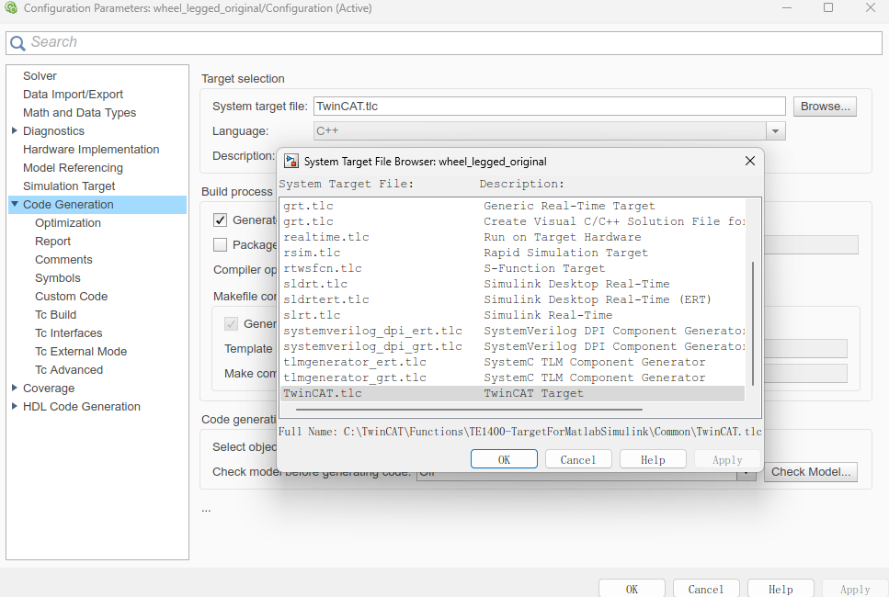This screenshot has height=597, width=889.
Task: Click the search magnifier icon
Action: click(17, 43)
